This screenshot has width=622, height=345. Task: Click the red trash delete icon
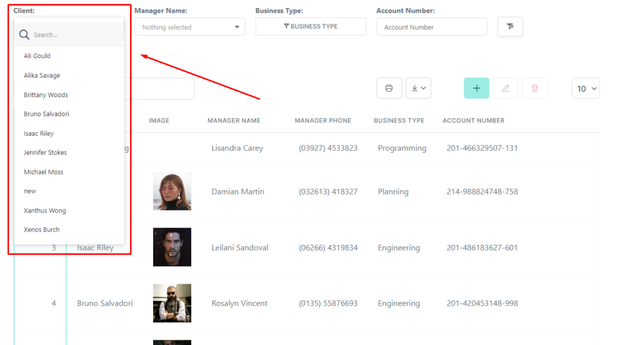[535, 88]
